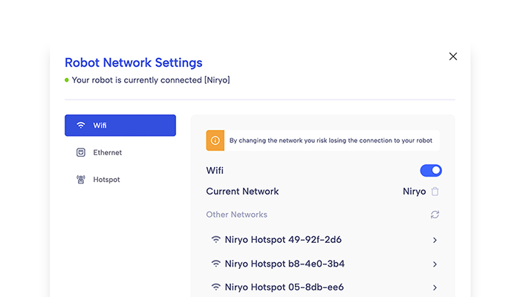Expand Niryo Hotspot 05-8db-ee6 chevron

pyautogui.click(x=435, y=287)
